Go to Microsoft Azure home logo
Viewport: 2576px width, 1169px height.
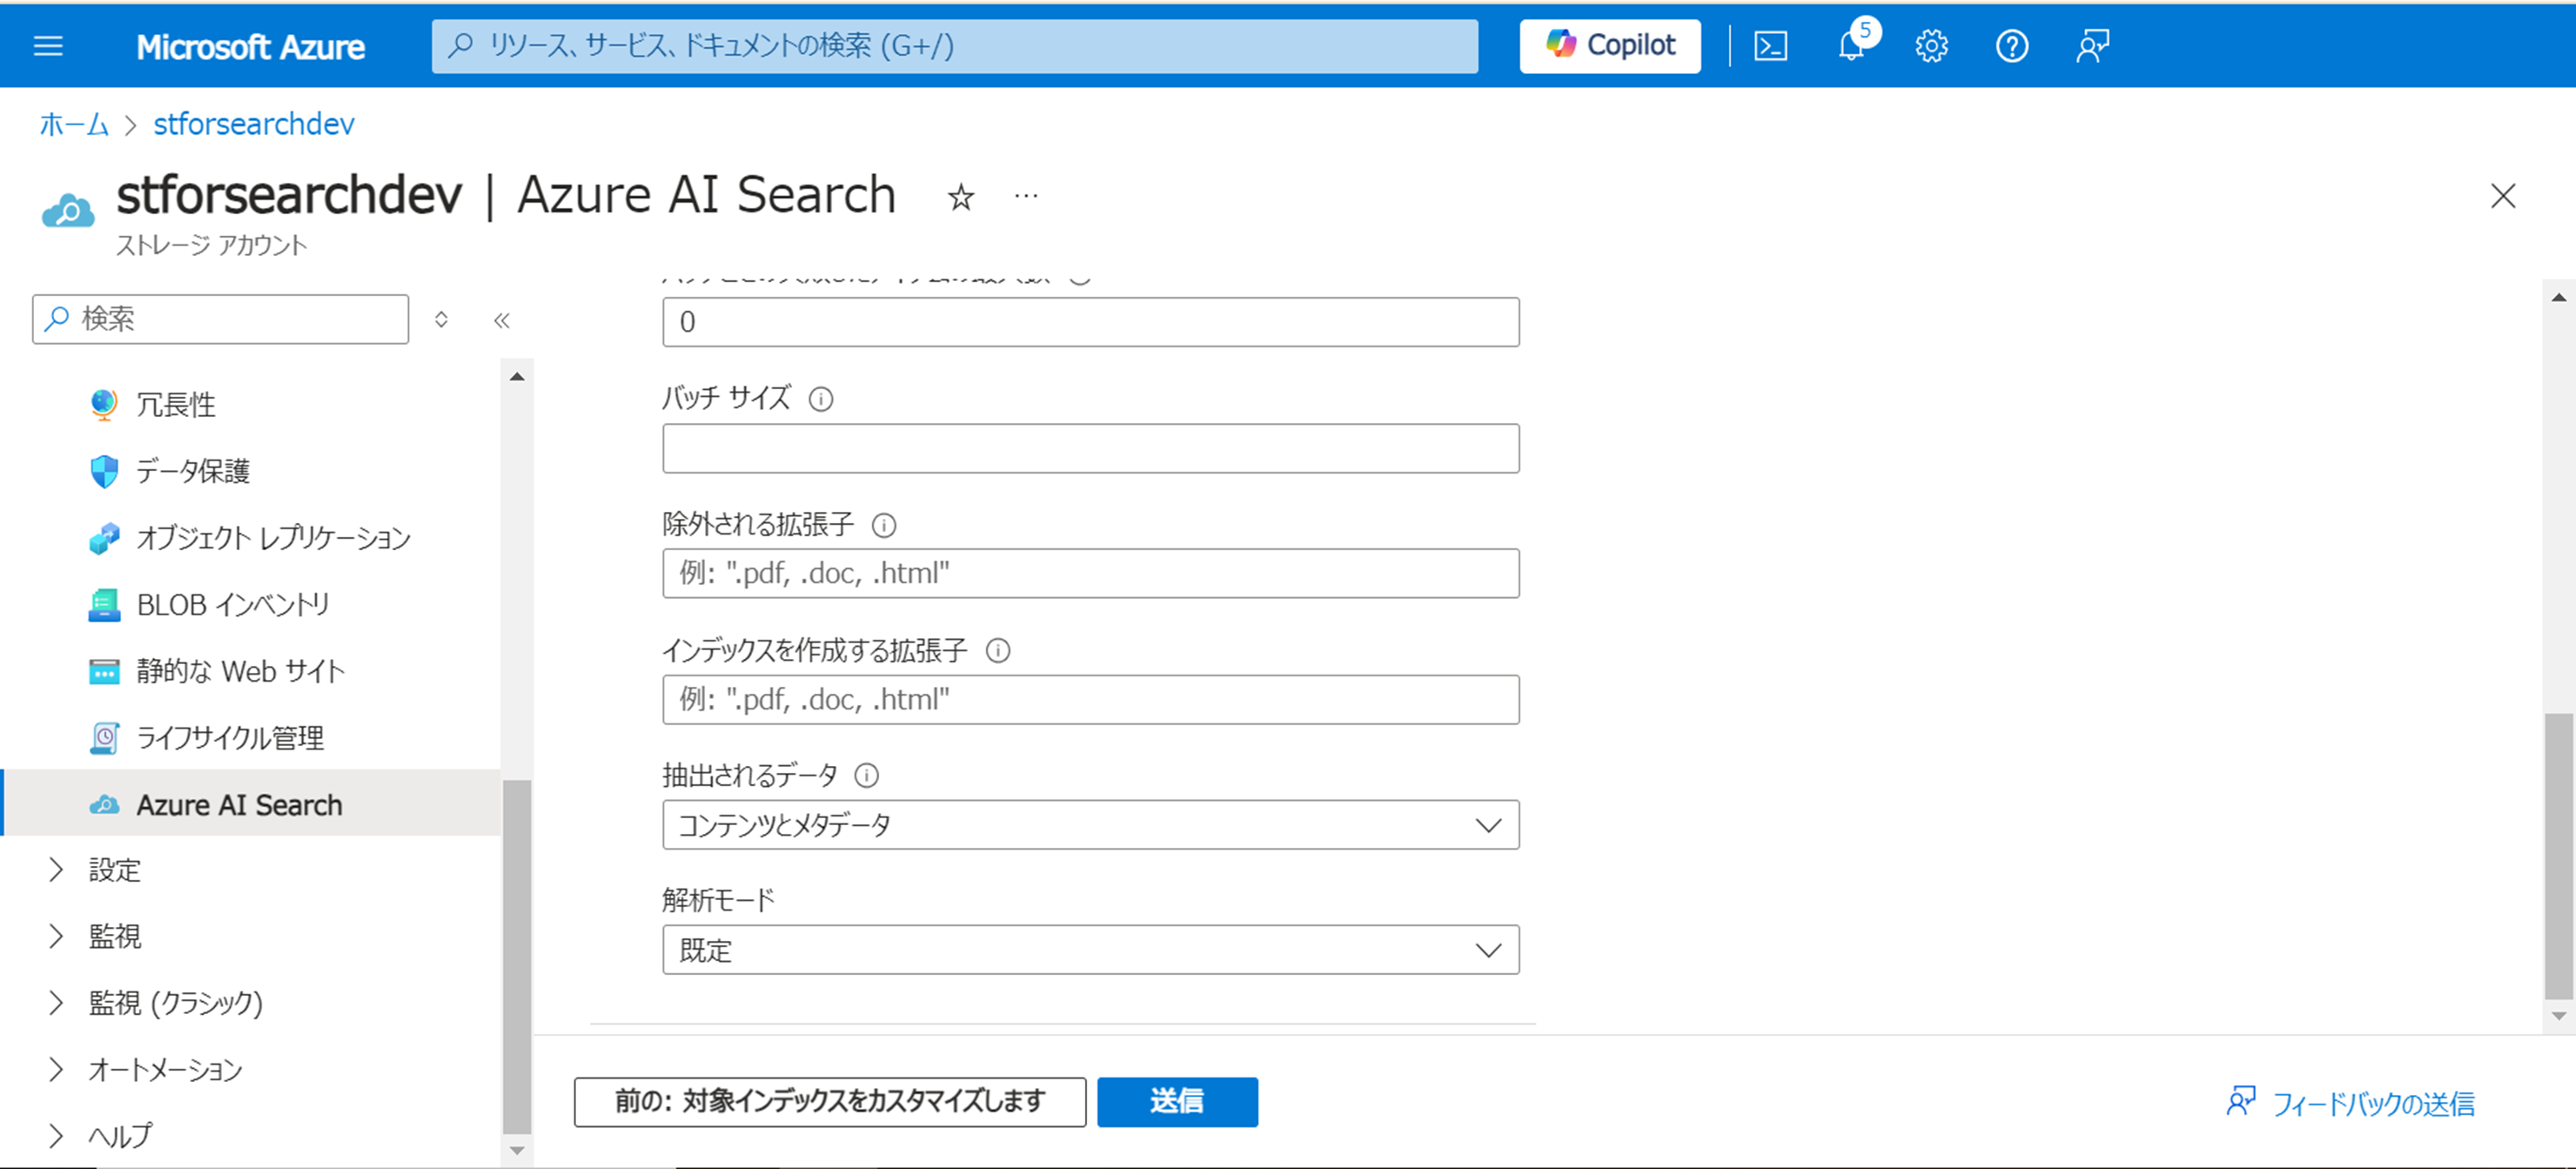(x=250, y=47)
